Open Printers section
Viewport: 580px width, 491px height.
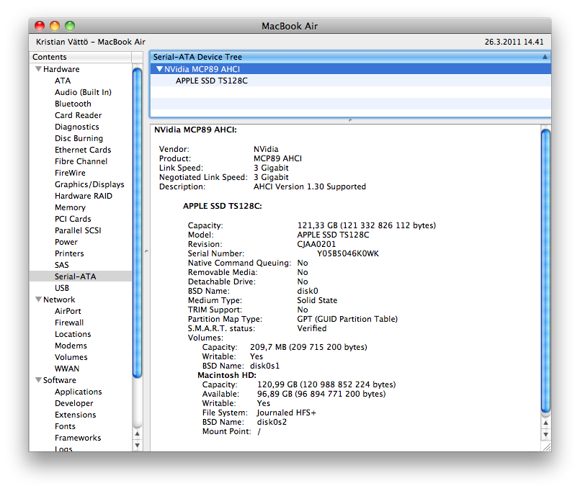pos(69,253)
